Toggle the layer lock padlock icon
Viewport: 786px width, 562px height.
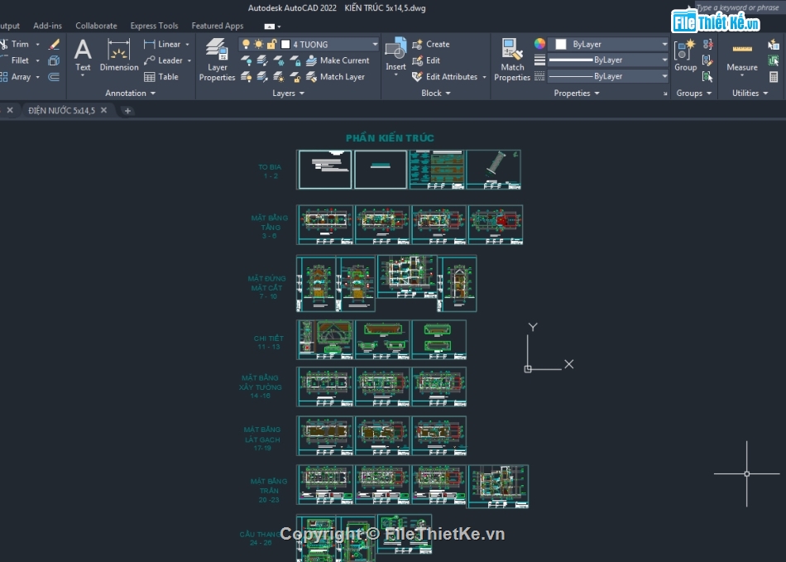point(271,44)
